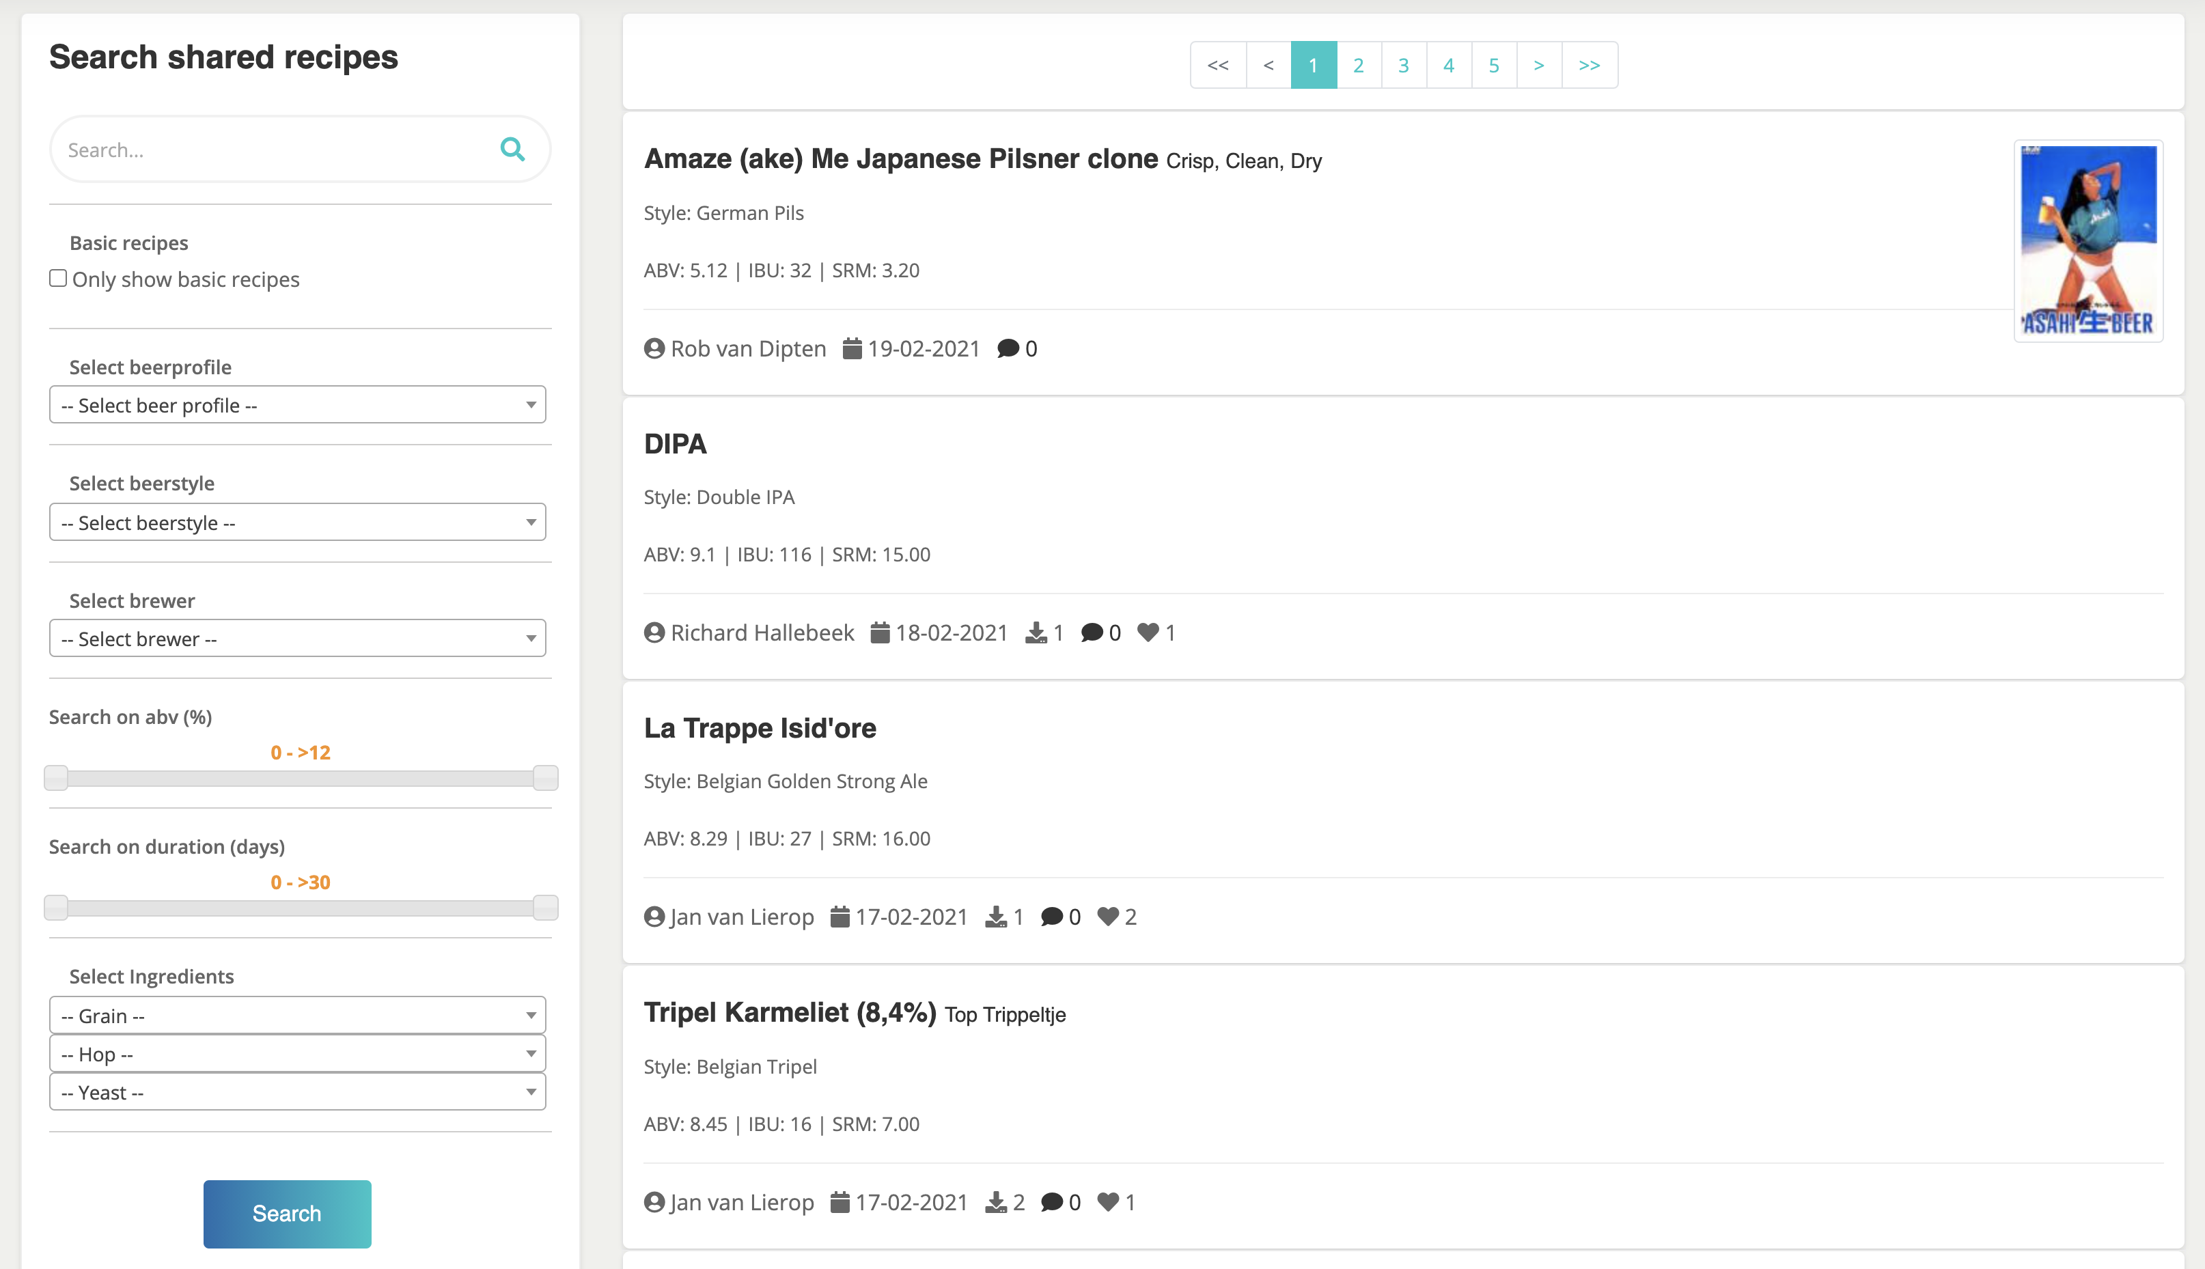Click download icon on DIPA recipe
Viewport: 2205px width, 1269px height.
(1036, 632)
